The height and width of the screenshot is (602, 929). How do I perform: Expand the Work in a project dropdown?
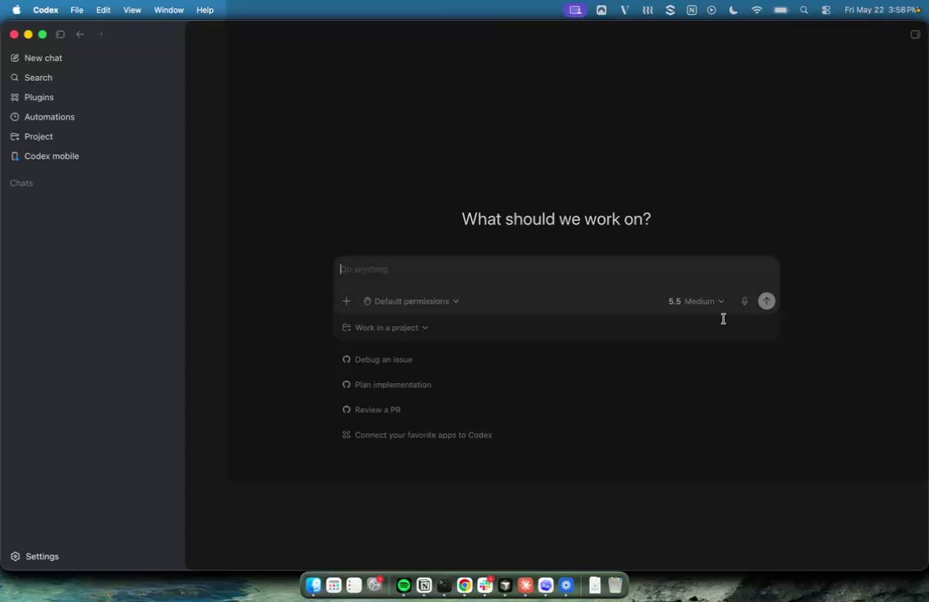[x=385, y=328]
